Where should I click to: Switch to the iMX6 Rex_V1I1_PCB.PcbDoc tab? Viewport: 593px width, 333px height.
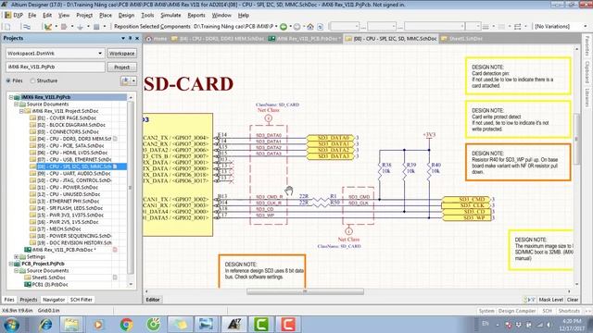click(x=305, y=39)
